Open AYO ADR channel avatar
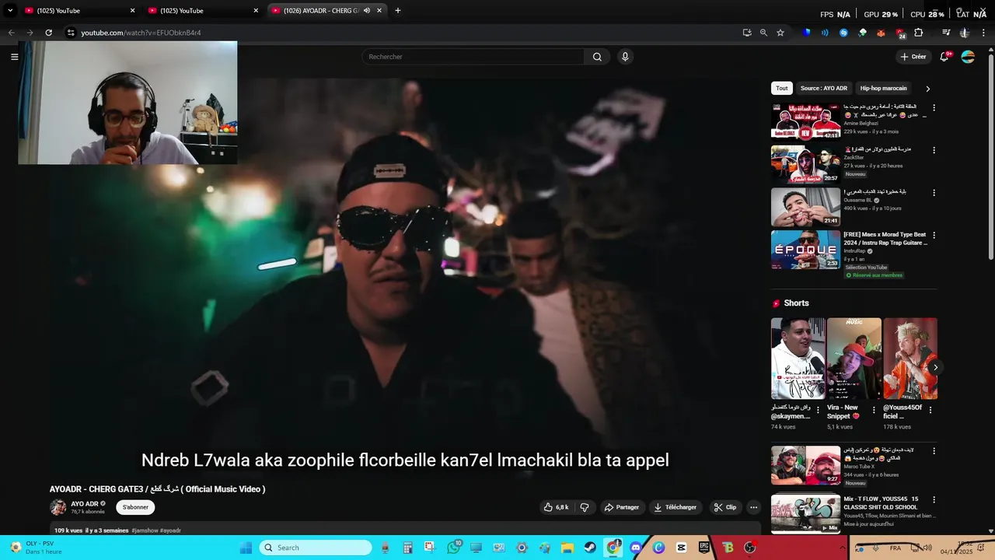The height and width of the screenshot is (560, 995). tap(58, 508)
